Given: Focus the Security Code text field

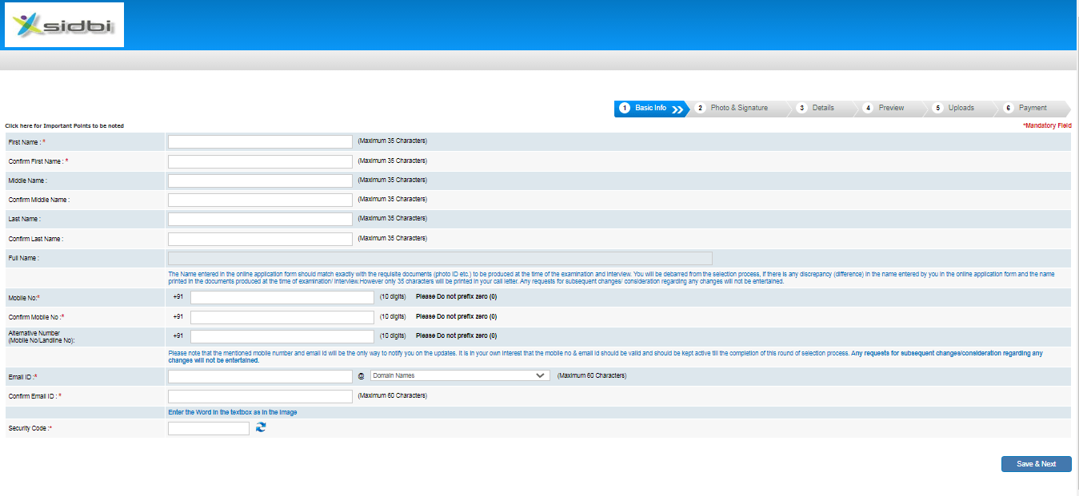Looking at the screenshot, I should click(209, 429).
